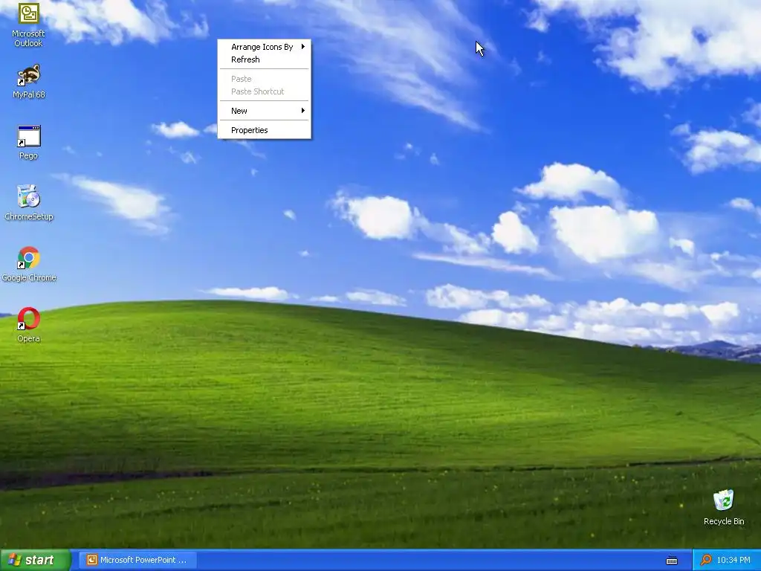Click the keyboard icon in the taskbar
761x571 pixels.
point(672,561)
